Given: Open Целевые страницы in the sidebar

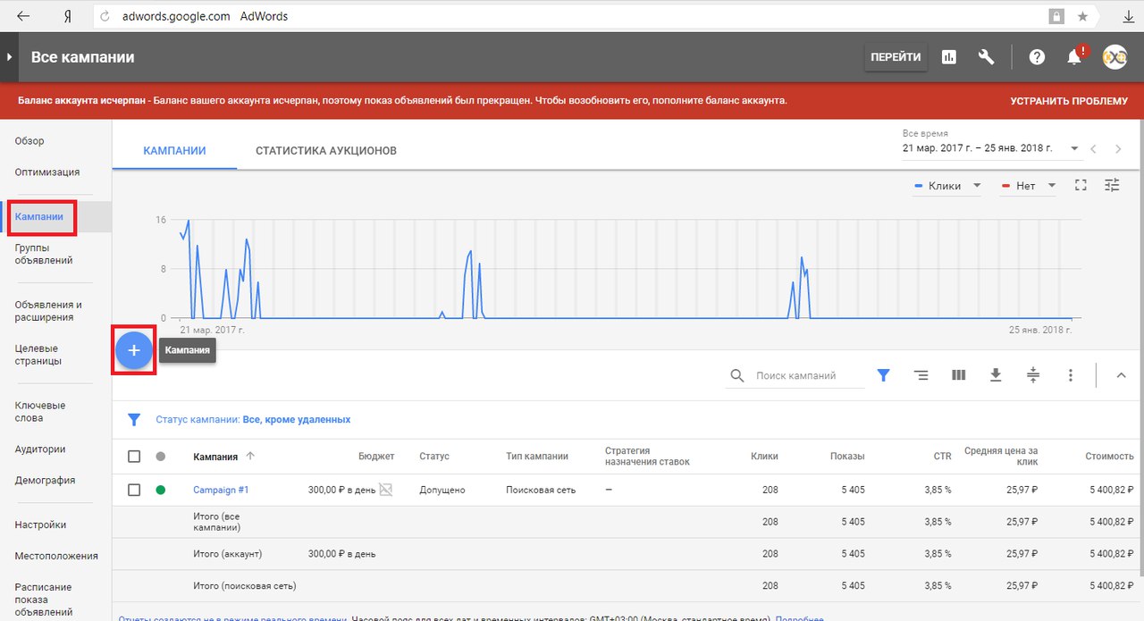Looking at the screenshot, I should [x=38, y=355].
